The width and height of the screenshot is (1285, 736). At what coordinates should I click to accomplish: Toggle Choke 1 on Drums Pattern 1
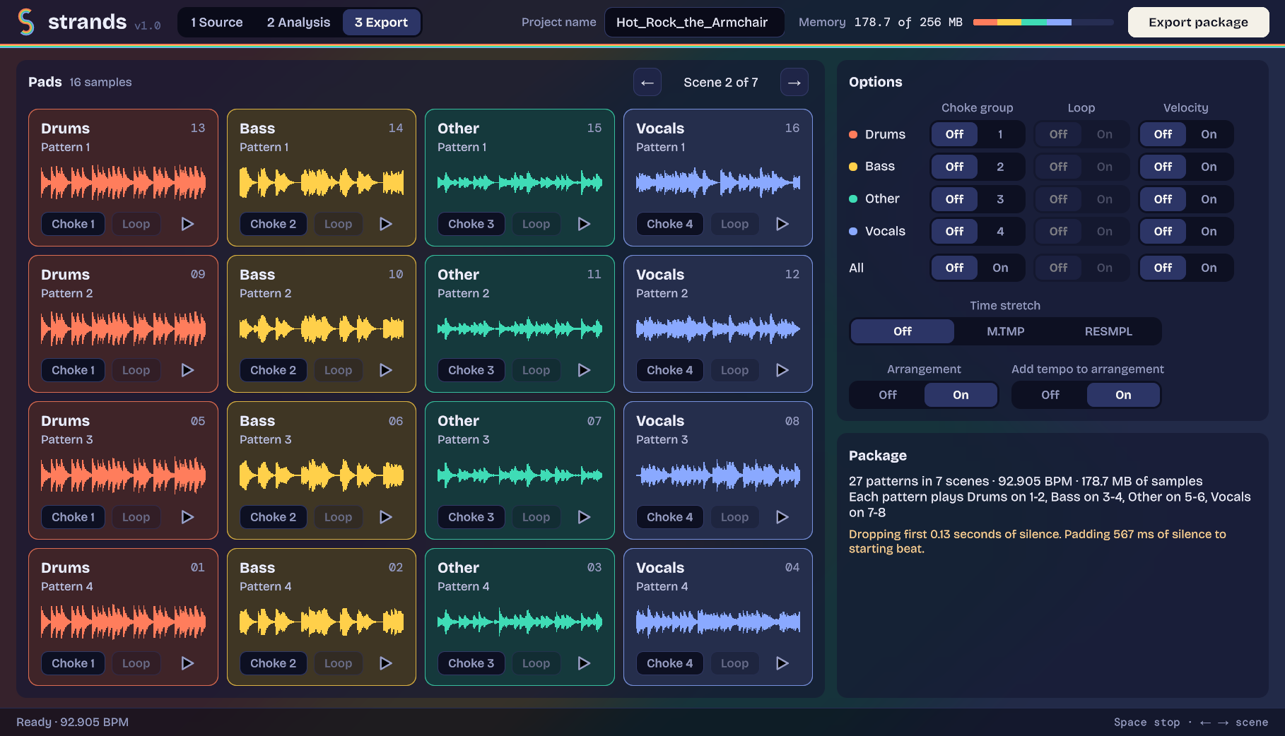point(73,224)
